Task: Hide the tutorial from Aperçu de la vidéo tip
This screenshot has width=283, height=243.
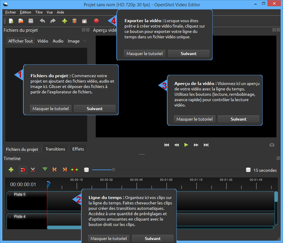Action: 194,119
